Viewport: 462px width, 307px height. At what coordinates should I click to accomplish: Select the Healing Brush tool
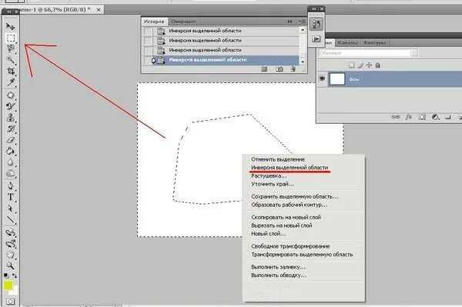(11, 95)
